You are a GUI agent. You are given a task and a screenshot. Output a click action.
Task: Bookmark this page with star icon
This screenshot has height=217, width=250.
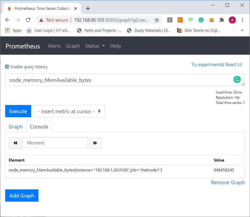pos(157,20)
